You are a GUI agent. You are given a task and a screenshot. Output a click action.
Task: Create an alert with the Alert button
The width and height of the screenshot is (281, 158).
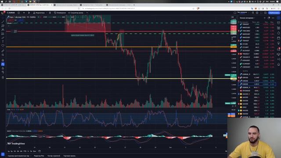60,13
